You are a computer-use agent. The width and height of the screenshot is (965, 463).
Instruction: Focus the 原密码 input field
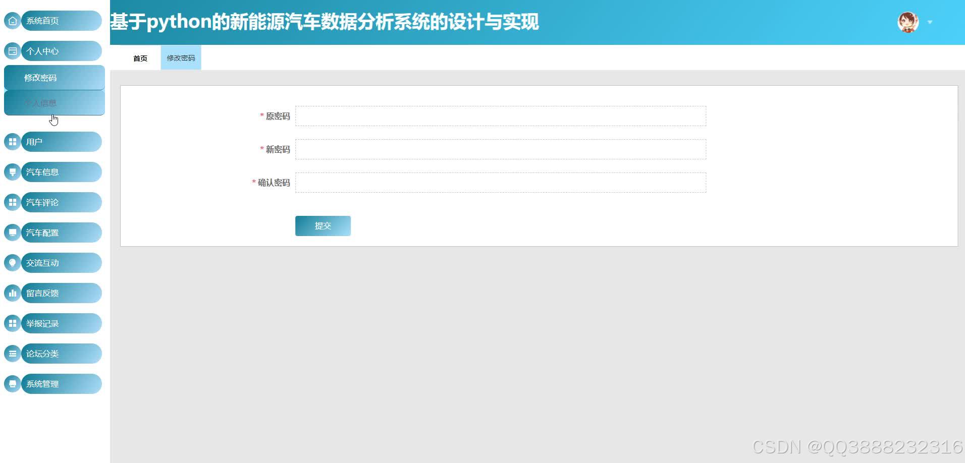pyautogui.click(x=501, y=116)
